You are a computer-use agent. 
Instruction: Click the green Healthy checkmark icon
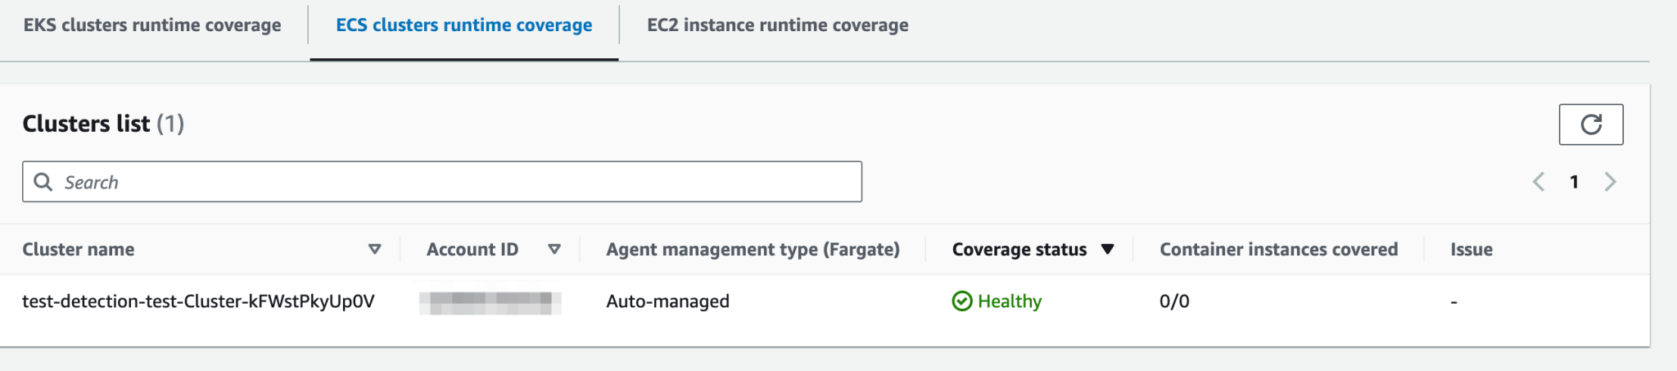962,301
